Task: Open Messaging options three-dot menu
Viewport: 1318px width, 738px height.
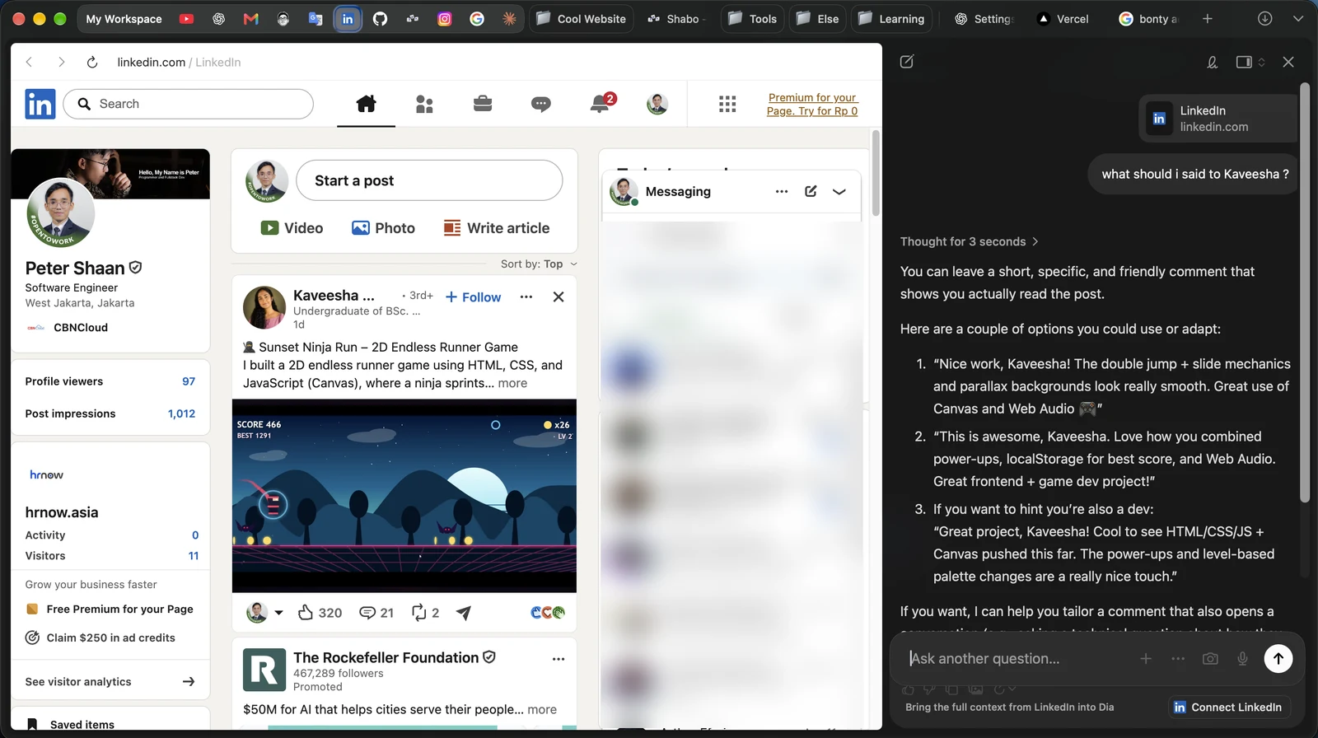Action: point(782,191)
